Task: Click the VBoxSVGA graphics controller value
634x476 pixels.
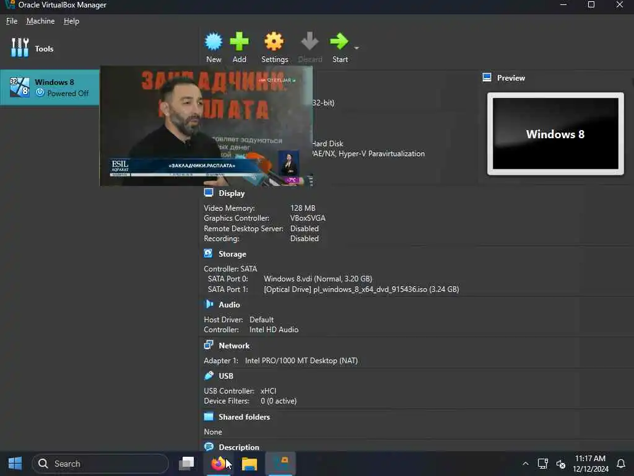Action: pyautogui.click(x=307, y=218)
